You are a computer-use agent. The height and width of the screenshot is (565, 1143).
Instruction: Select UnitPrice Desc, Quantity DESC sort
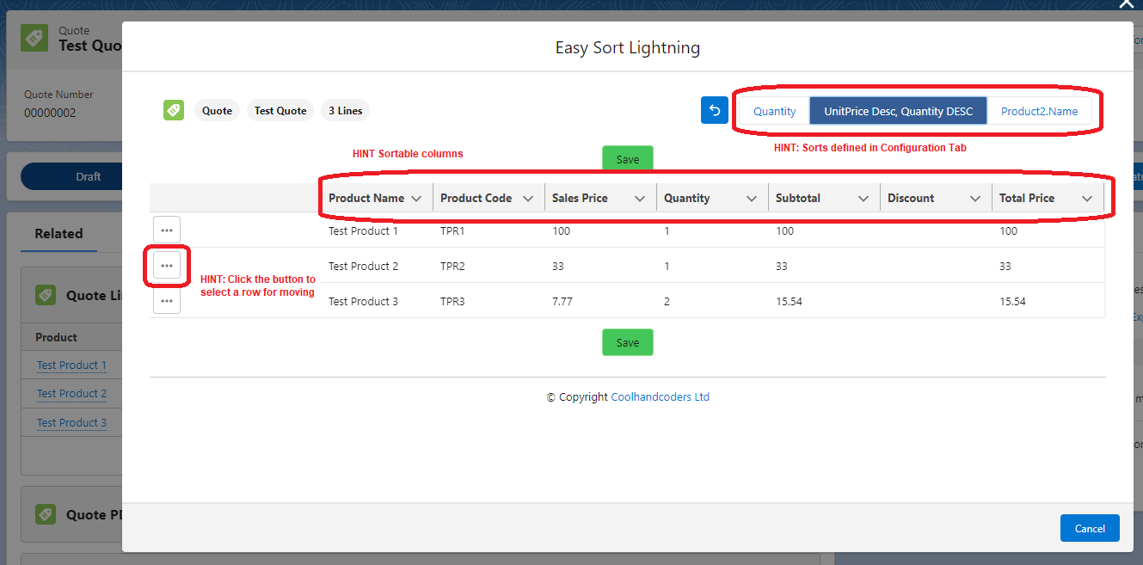(898, 111)
